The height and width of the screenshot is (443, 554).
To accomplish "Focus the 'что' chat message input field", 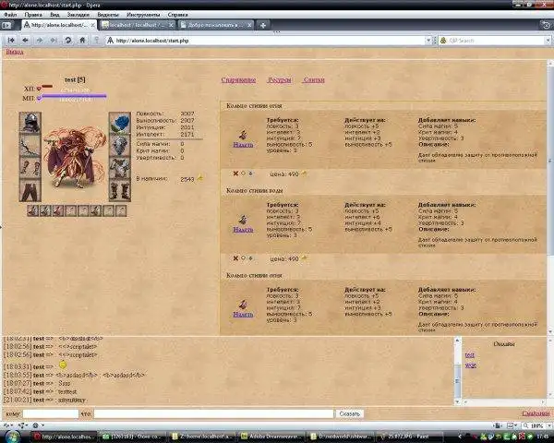I will [213, 413].
